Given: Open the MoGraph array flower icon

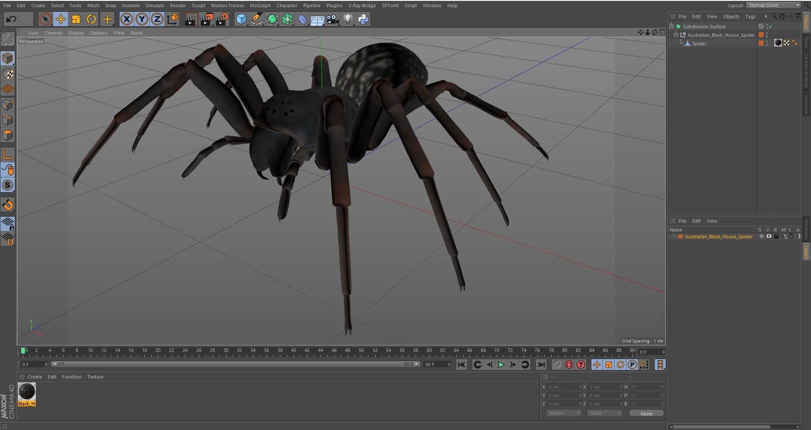Looking at the screenshot, I should pyautogui.click(x=287, y=19).
